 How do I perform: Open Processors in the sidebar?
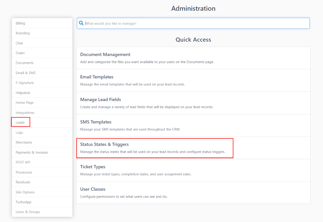pyautogui.click(x=42, y=172)
